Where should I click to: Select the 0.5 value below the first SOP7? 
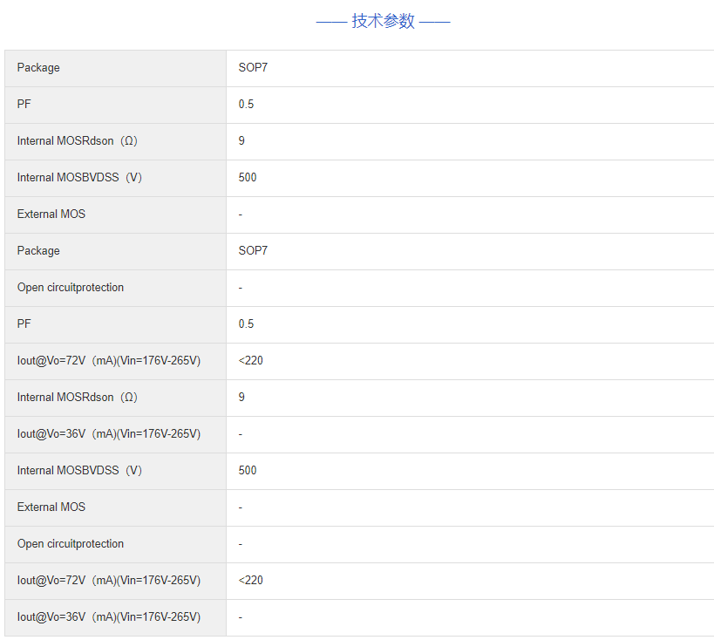pos(246,105)
